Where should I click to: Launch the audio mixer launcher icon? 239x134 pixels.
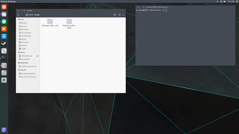(4, 66)
